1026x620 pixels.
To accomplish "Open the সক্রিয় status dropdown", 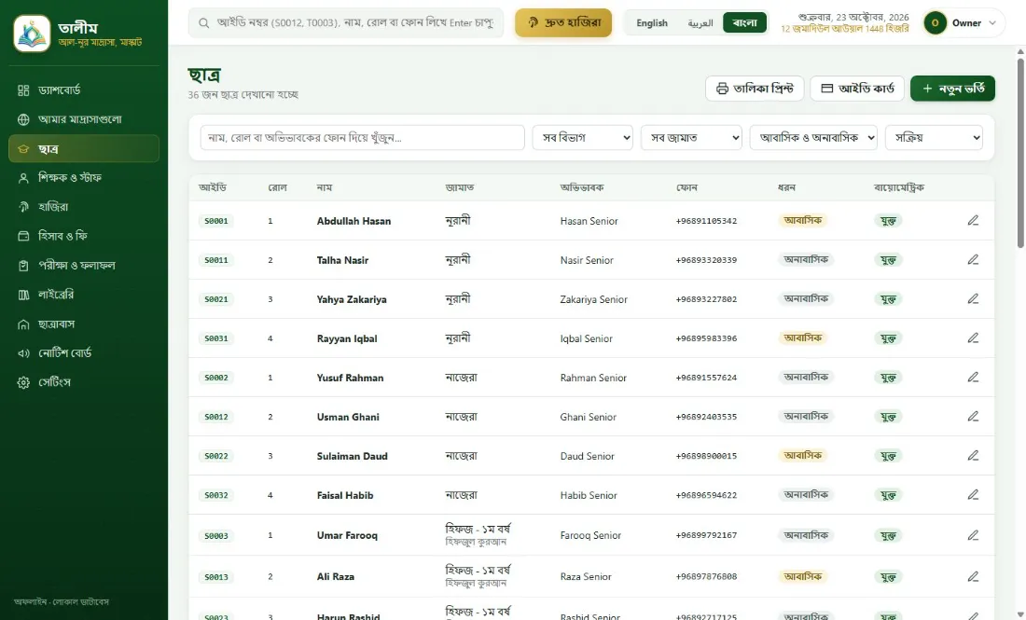I will pos(934,138).
